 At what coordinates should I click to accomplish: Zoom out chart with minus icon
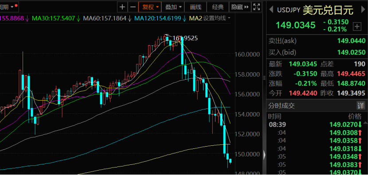click(x=133, y=7)
